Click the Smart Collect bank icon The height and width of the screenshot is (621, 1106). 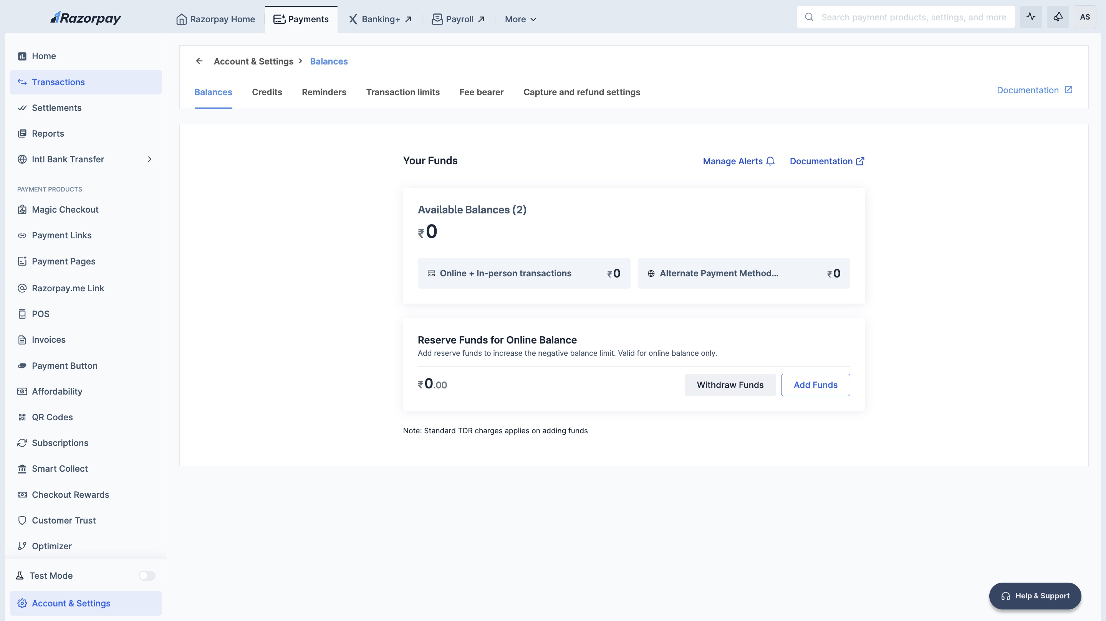[22, 469]
